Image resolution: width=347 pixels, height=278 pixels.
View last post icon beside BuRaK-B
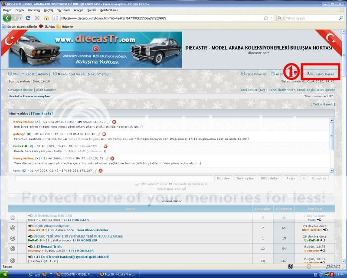[x=323, y=240]
